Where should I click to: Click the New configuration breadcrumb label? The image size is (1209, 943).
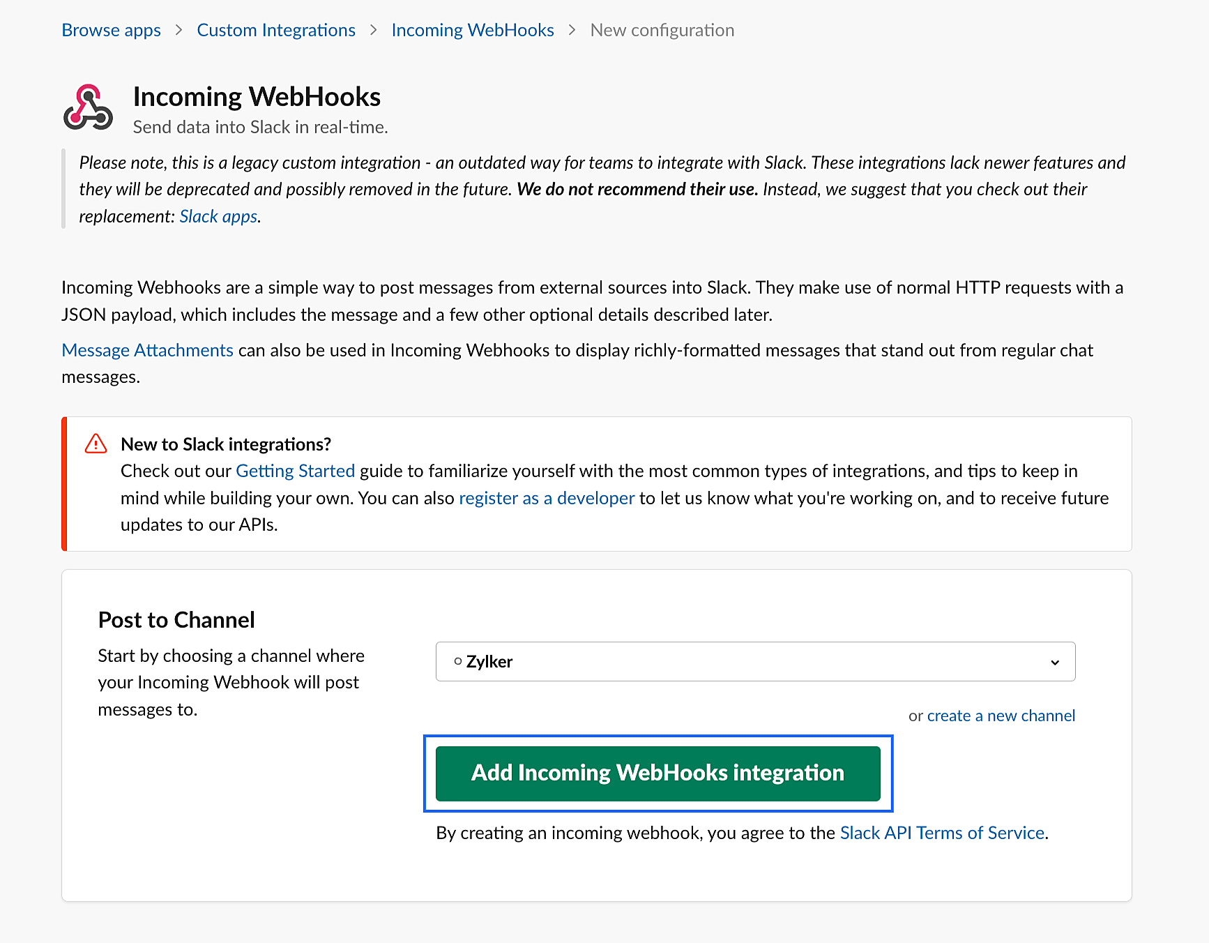click(x=662, y=29)
